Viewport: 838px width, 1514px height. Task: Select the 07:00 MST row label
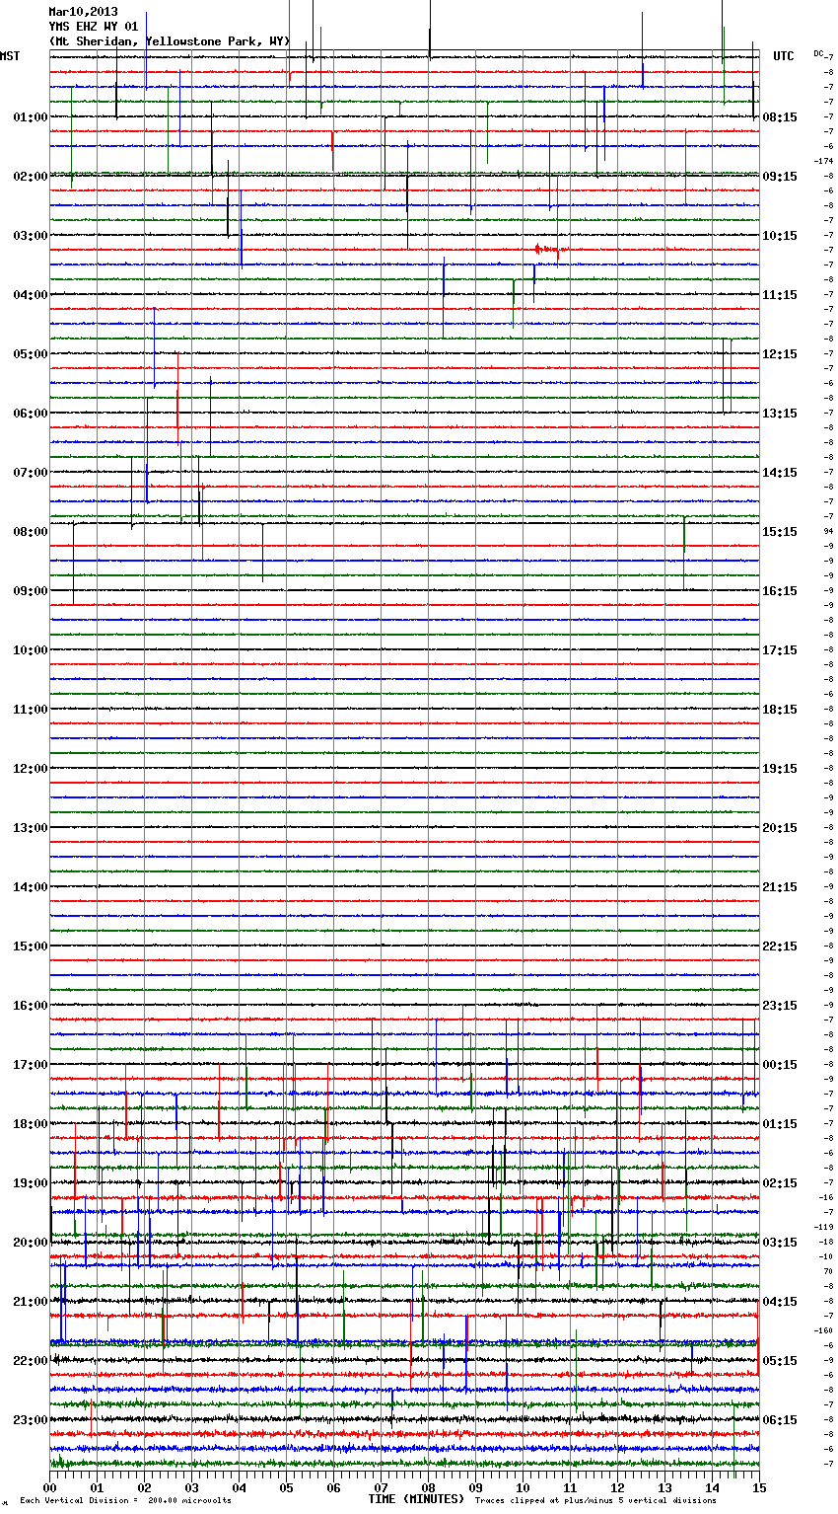(31, 473)
